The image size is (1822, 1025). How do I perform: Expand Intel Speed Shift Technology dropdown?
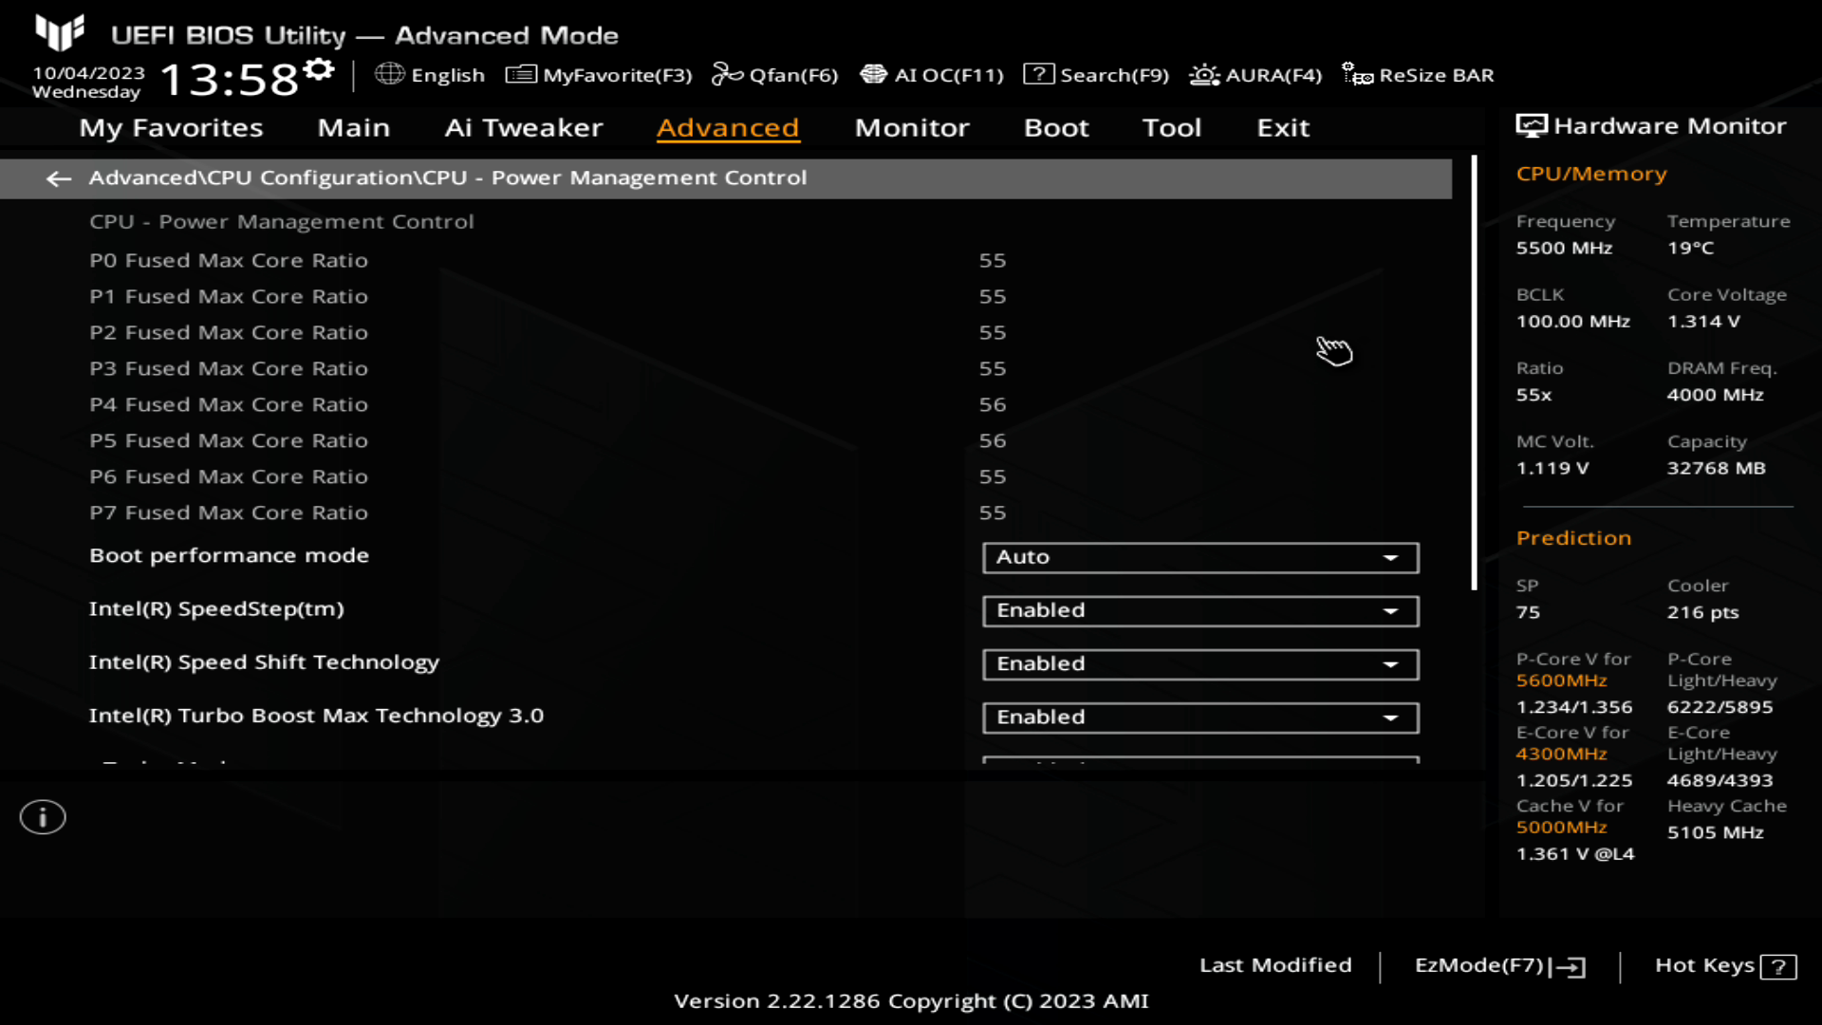(x=1391, y=663)
